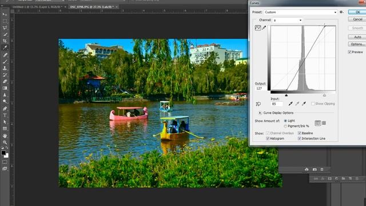Toggle Quick Mask mode
Screen dimensions: 366x206
5,162
